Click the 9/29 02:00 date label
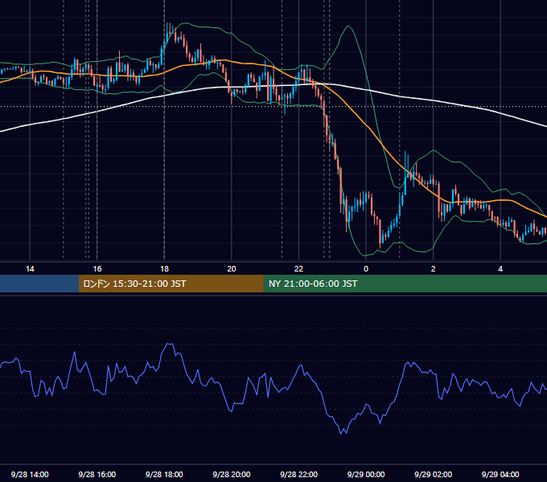Viewport: 547px width, 482px height. [433, 474]
